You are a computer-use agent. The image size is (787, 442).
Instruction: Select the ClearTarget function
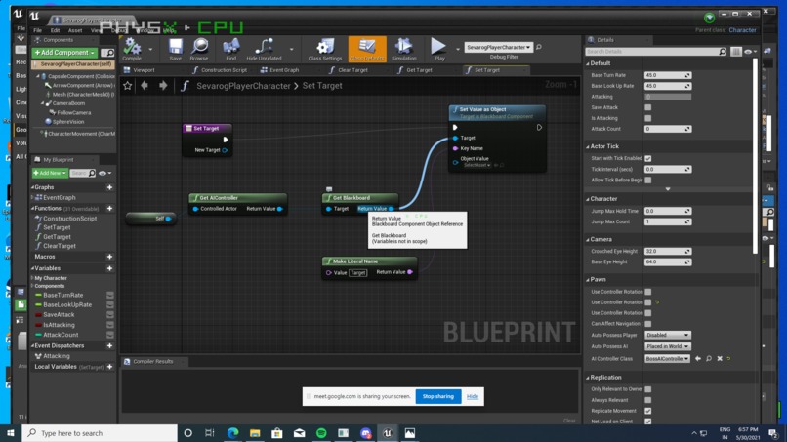click(60, 246)
